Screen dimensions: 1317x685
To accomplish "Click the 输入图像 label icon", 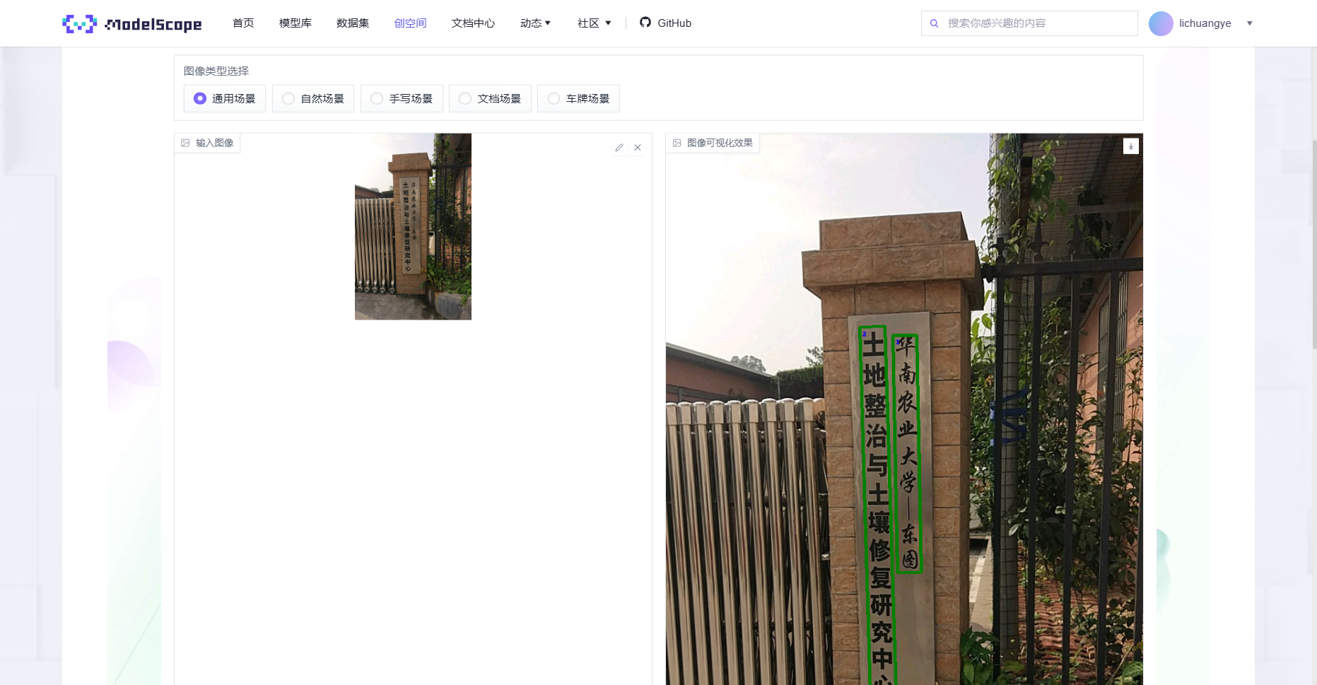I will pos(185,143).
